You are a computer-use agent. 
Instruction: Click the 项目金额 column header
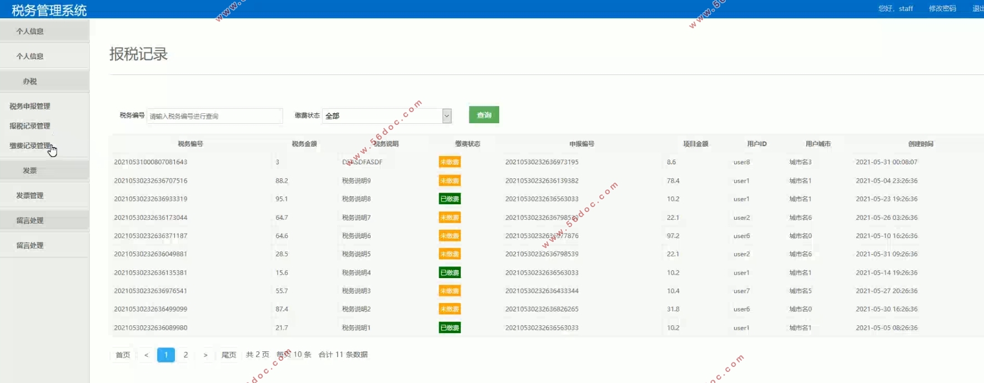(696, 144)
